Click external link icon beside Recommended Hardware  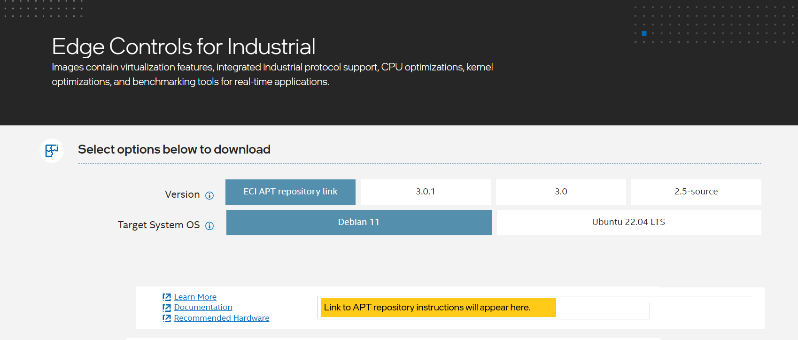pos(167,318)
